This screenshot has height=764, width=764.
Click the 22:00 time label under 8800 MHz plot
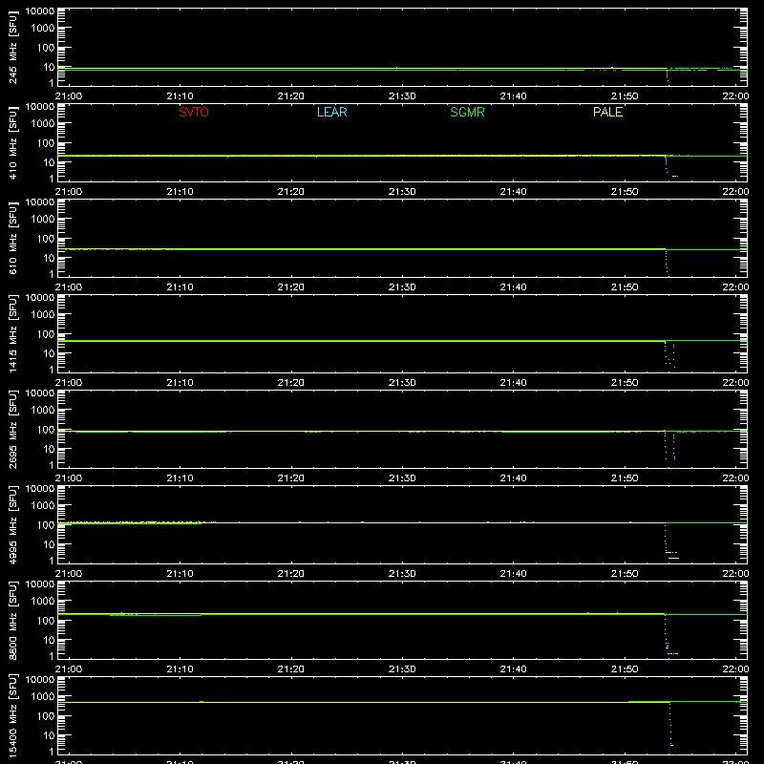[735, 669]
